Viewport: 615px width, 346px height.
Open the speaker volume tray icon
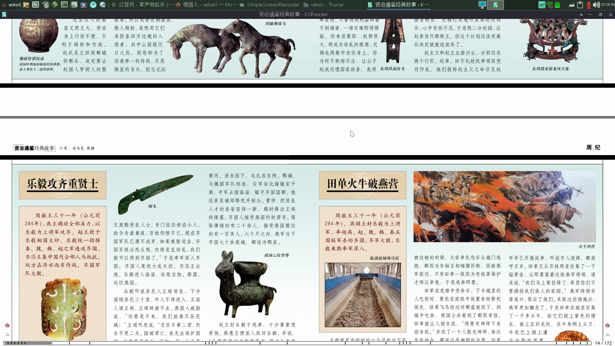[596, 5]
